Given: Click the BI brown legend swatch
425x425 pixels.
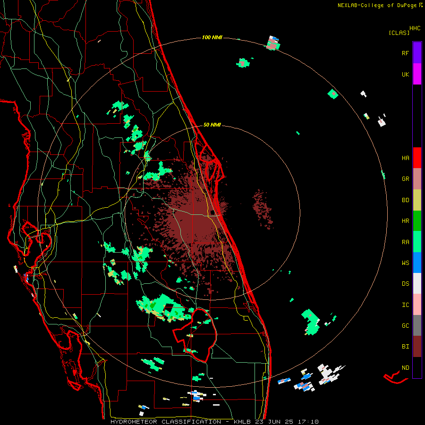Looking at the screenshot, I should point(417,347).
